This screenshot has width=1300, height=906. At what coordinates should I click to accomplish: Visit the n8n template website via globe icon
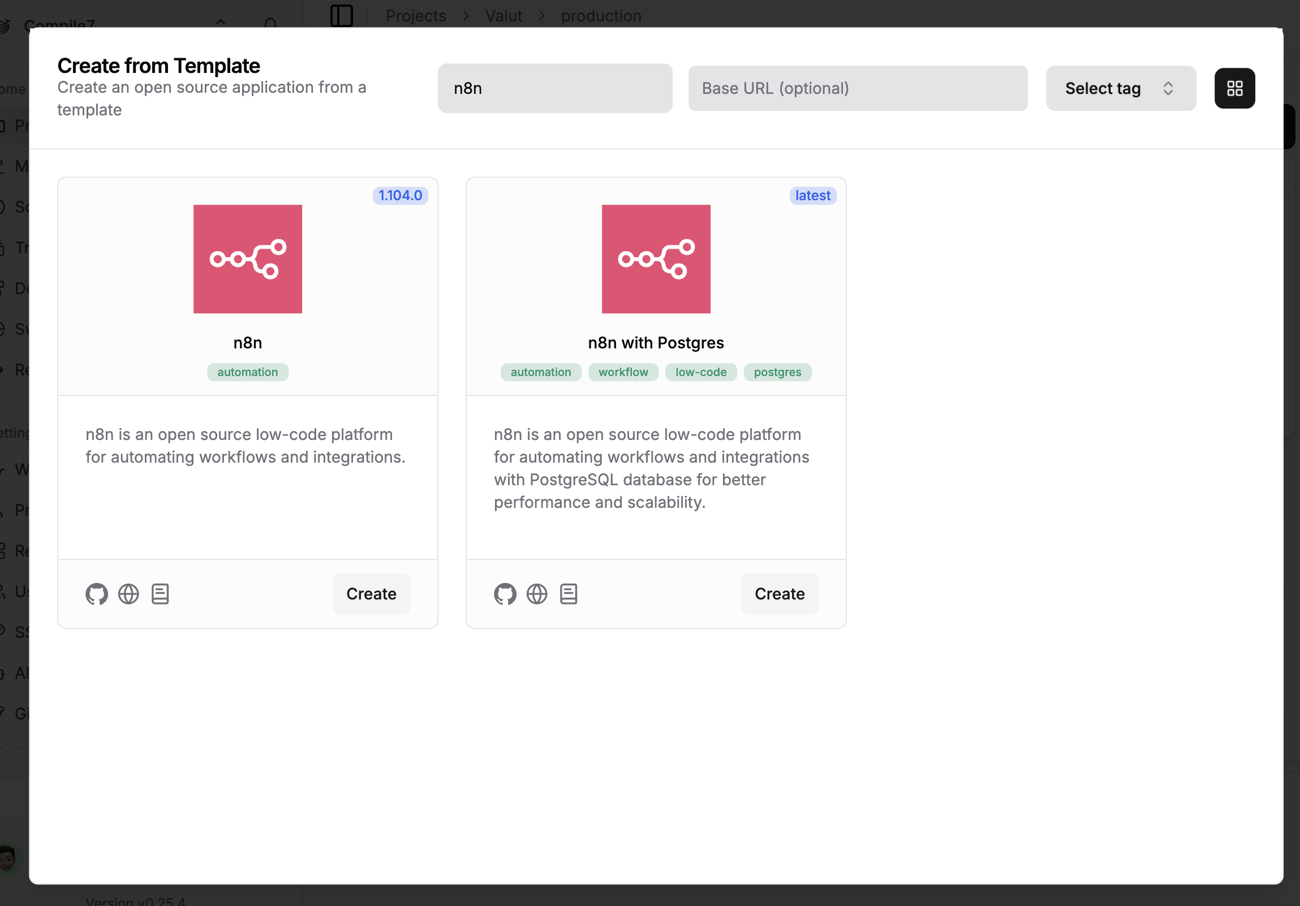pos(128,594)
